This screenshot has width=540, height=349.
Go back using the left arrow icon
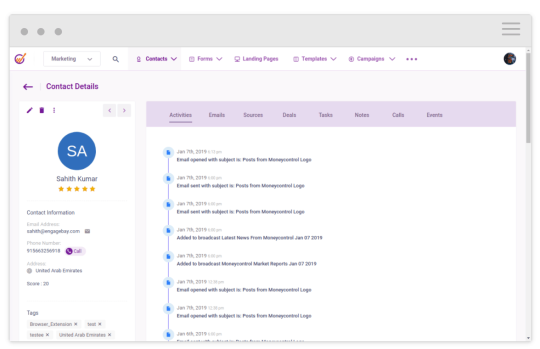28,87
